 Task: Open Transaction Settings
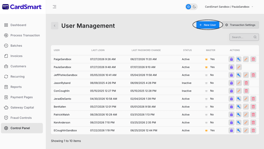tap(240, 25)
